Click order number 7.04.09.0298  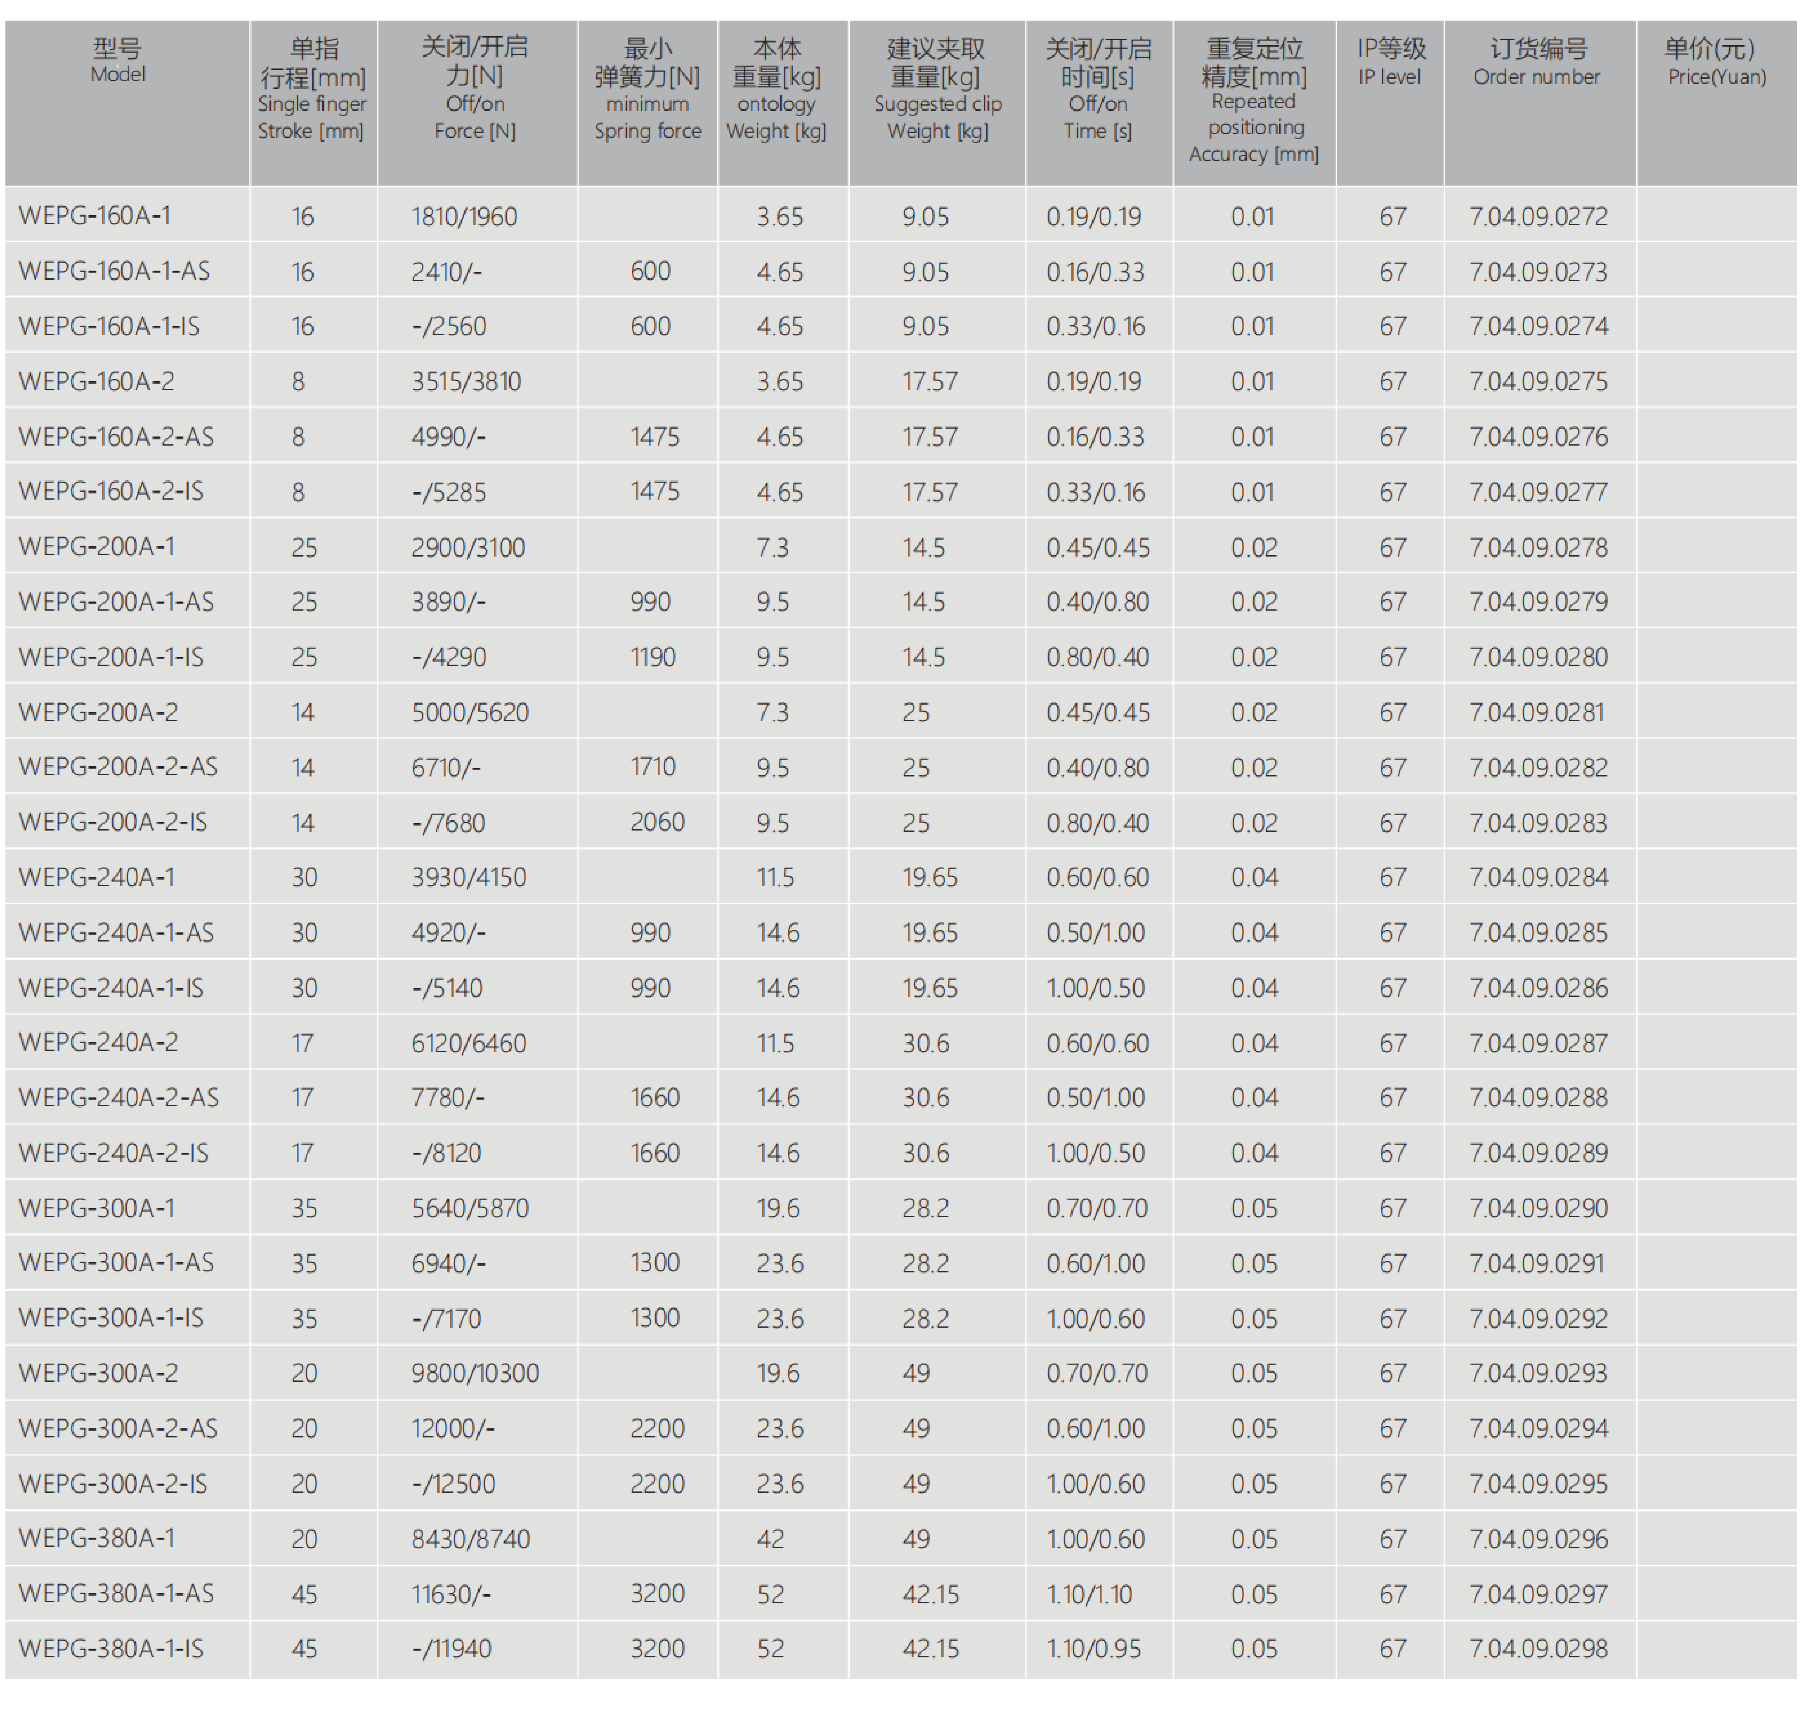[x=1538, y=1648]
